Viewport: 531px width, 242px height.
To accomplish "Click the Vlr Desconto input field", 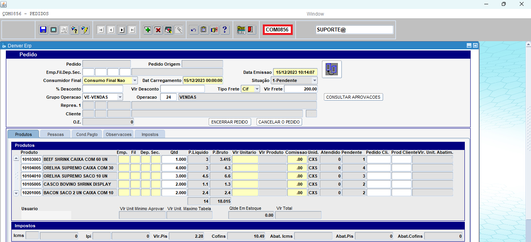I will click(x=183, y=89).
